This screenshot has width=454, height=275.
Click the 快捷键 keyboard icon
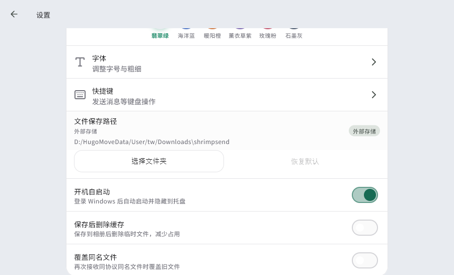(80, 95)
